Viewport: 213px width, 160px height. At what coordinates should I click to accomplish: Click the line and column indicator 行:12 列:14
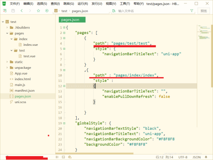tap(164, 157)
